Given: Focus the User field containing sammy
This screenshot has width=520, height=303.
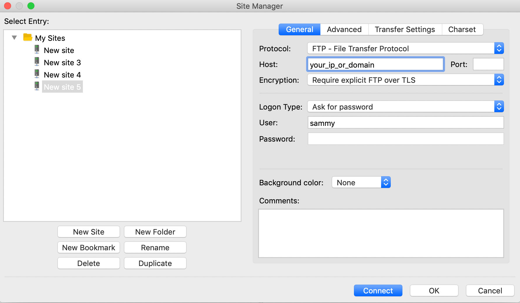Looking at the screenshot, I should (x=406, y=123).
